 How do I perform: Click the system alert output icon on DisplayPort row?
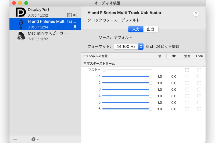click(69, 15)
